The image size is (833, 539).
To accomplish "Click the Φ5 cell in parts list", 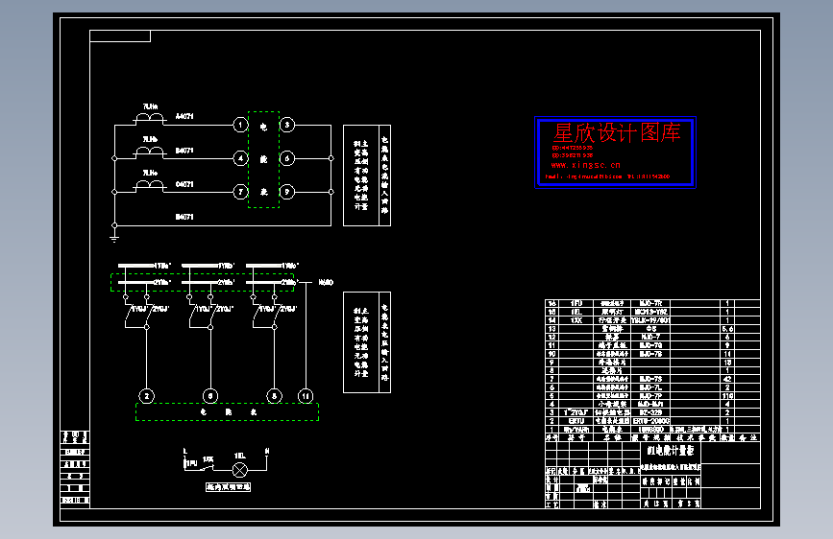I will [651, 329].
